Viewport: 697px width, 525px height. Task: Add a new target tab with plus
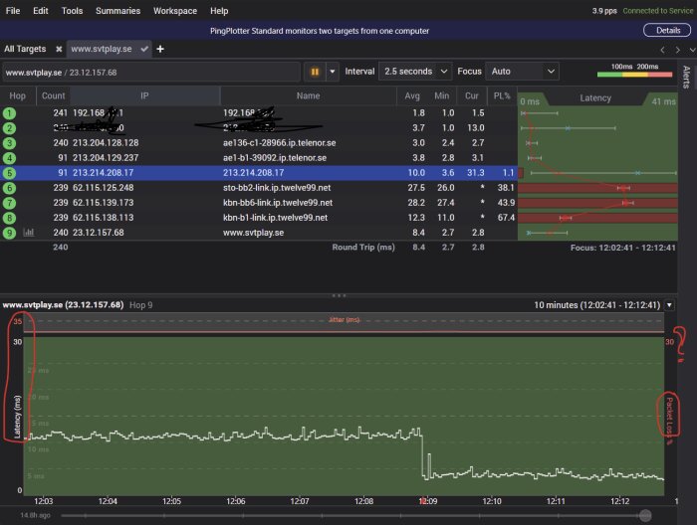click(x=160, y=49)
